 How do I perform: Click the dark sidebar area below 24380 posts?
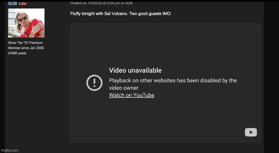tap(36, 101)
